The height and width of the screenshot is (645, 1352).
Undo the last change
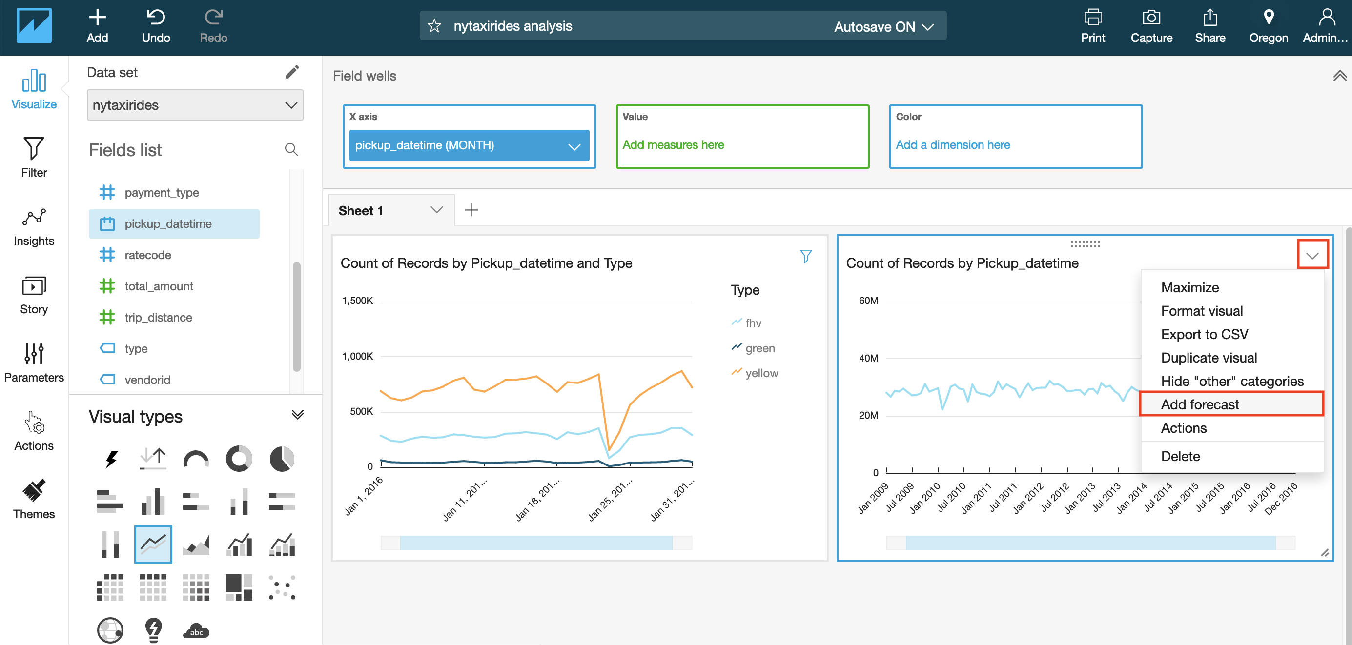pos(156,26)
